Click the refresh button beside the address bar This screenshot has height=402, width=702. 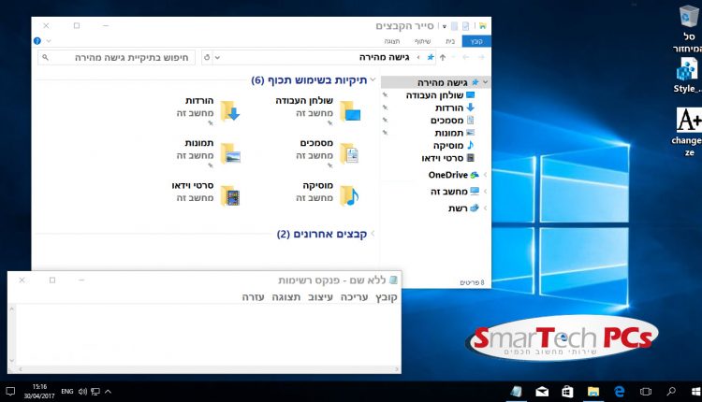point(207,57)
